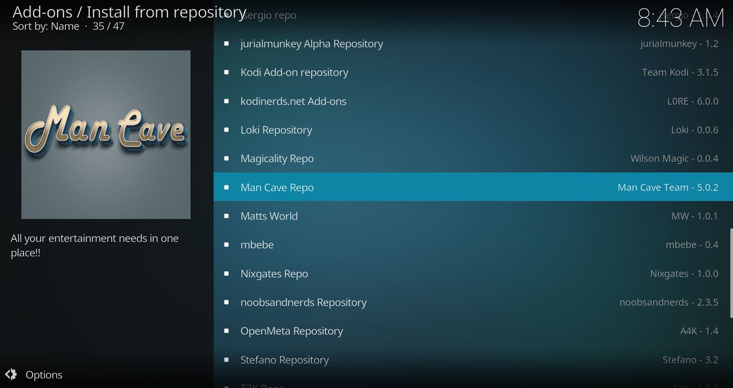The image size is (733, 388).
Task: Open the Options menu label
Action: [44, 375]
